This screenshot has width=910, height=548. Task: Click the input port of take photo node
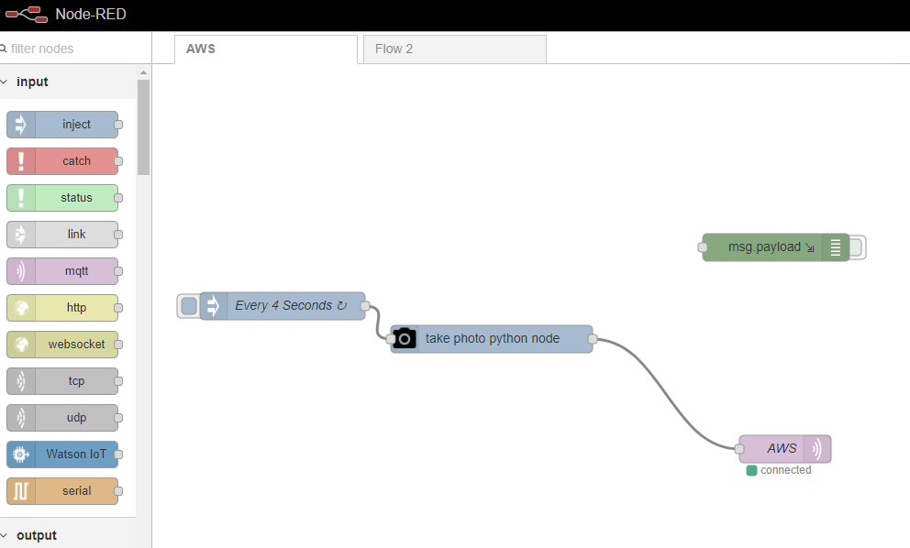coord(391,339)
